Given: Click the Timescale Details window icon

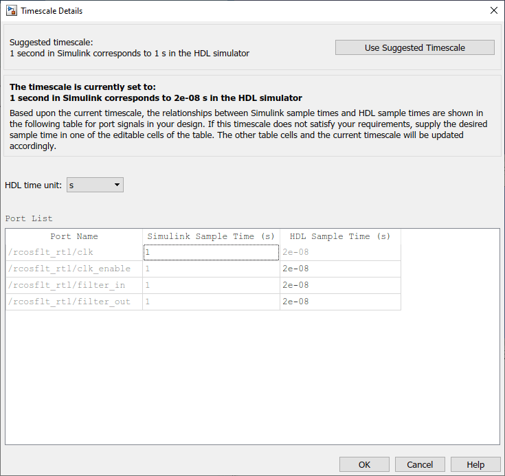Looking at the screenshot, I should click(12, 10).
